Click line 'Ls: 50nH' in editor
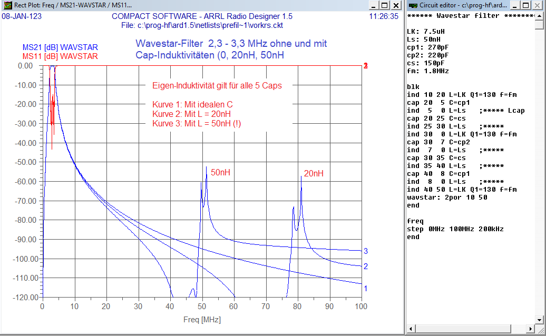Image resolution: width=546 pixels, height=336 pixels. pyautogui.click(x=423, y=39)
